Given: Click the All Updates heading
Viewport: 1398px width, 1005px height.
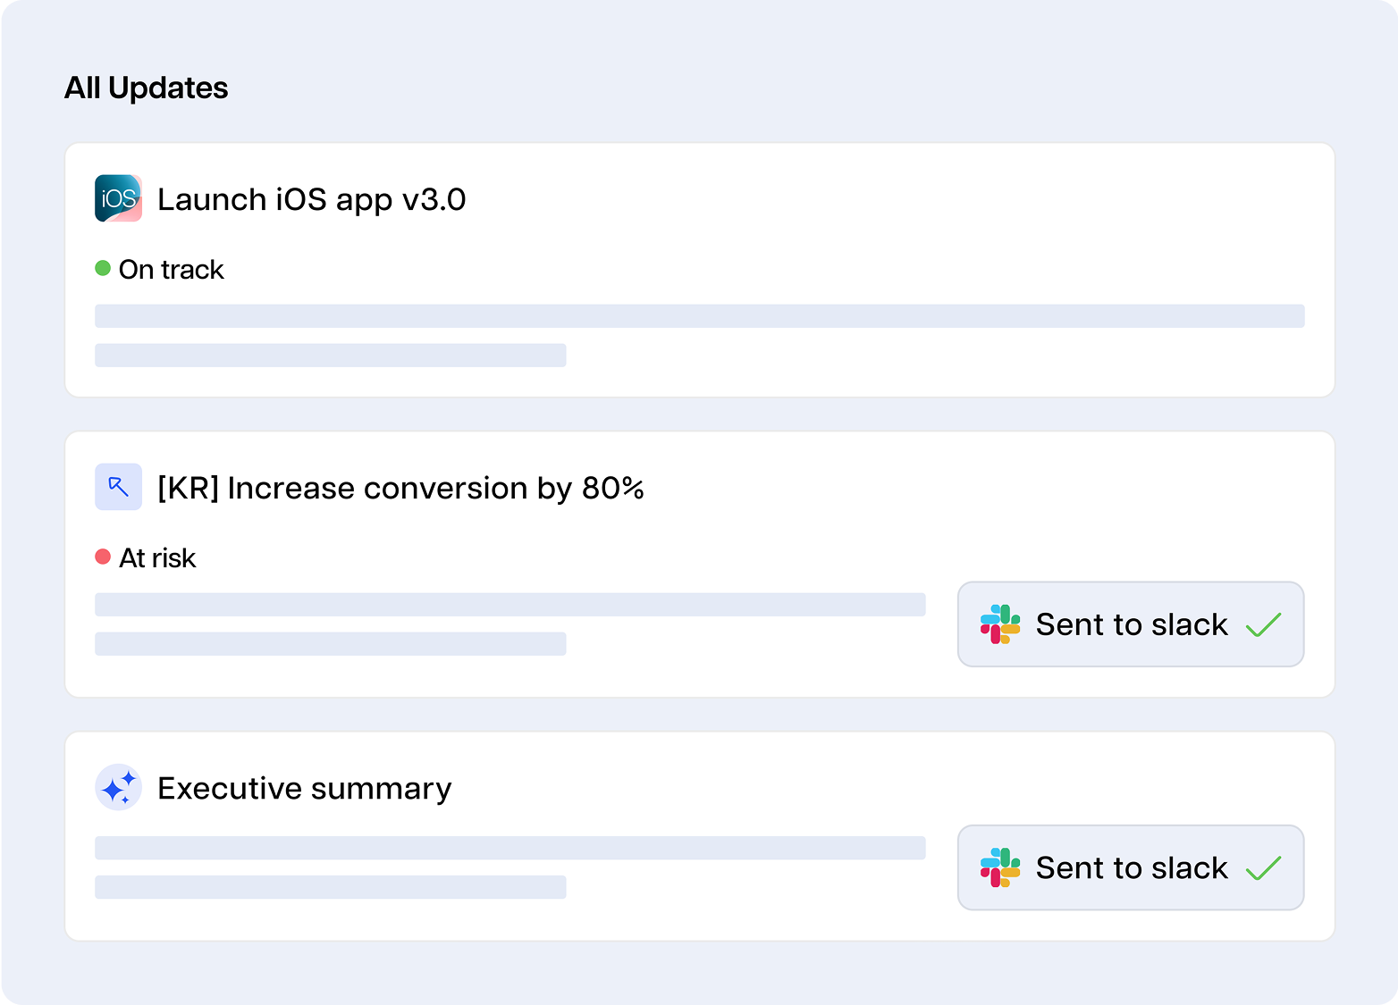Looking at the screenshot, I should [147, 88].
